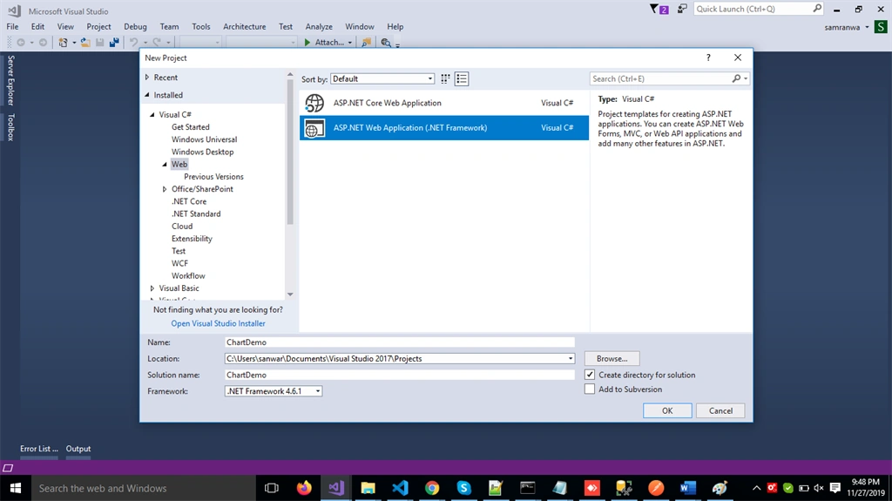Image resolution: width=892 pixels, height=501 pixels.
Task: Open the Tools menu
Action: (201, 26)
